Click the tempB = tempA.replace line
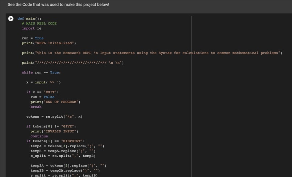Screen dimensions: 292x177 tap(63, 151)
